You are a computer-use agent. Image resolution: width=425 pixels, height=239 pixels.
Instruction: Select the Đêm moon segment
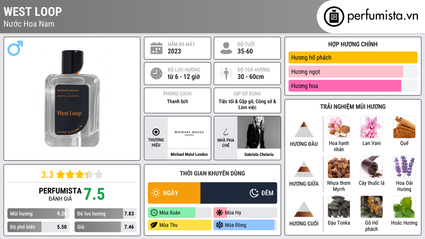pyautogui.click(x=239, y=193)
